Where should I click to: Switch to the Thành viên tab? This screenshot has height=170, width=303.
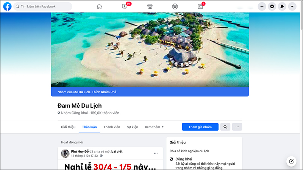click(x=112, y=127)
